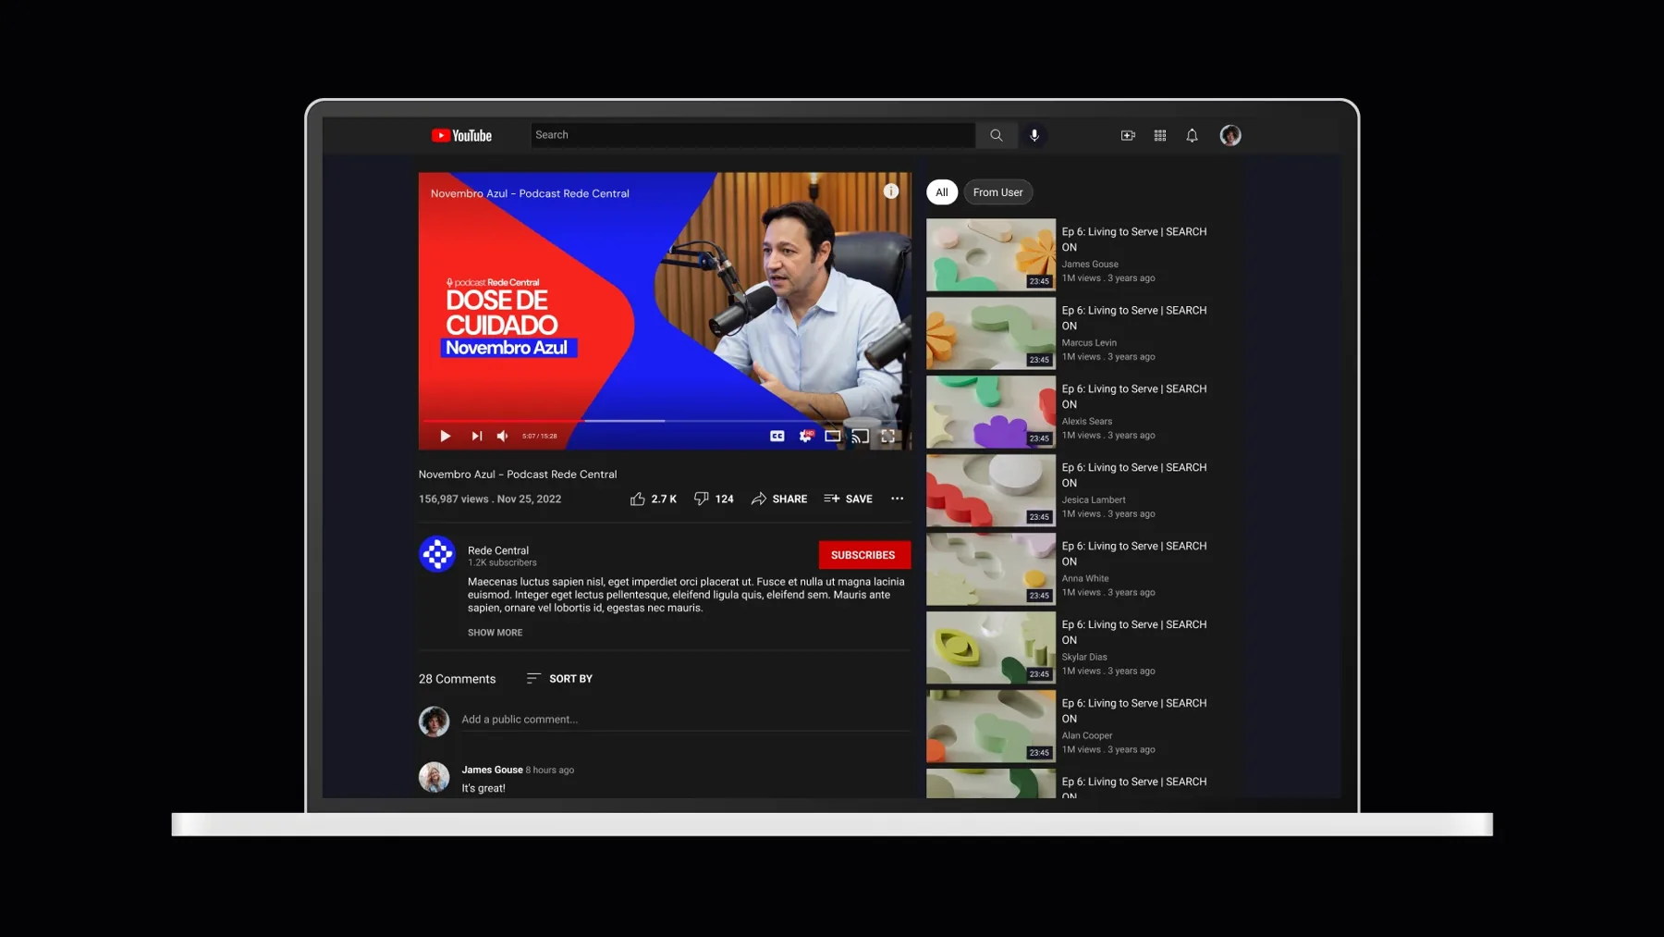The image size is (1664, 937).
Task: Click the '28 Comments' count text
Action: click(x=457, y=679)
